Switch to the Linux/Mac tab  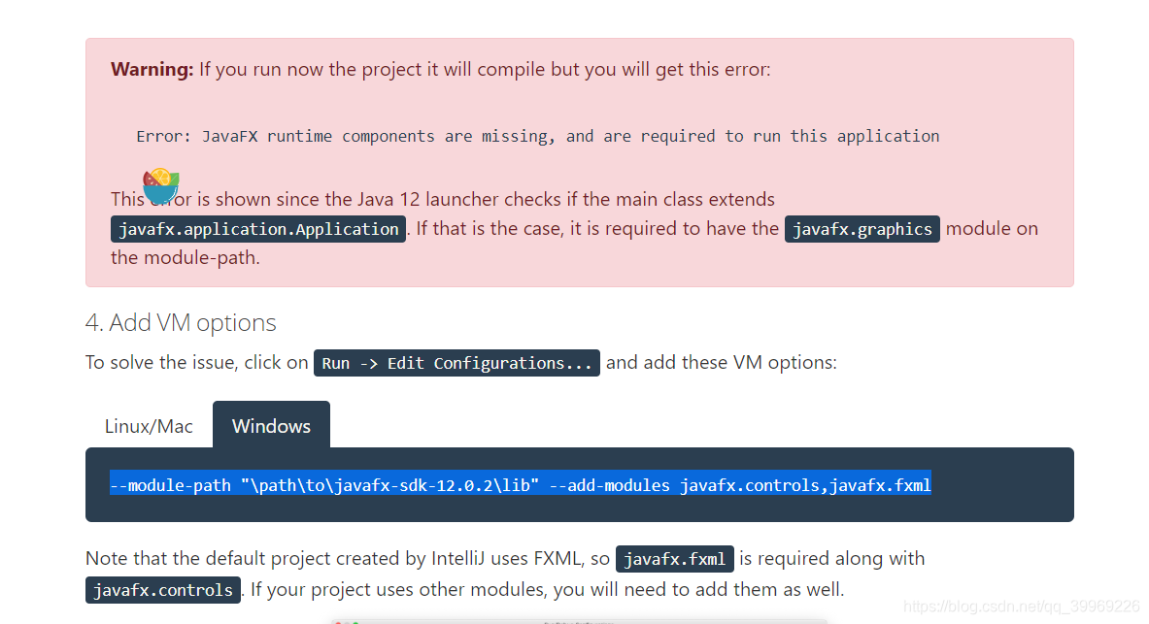tap(149, 425)
